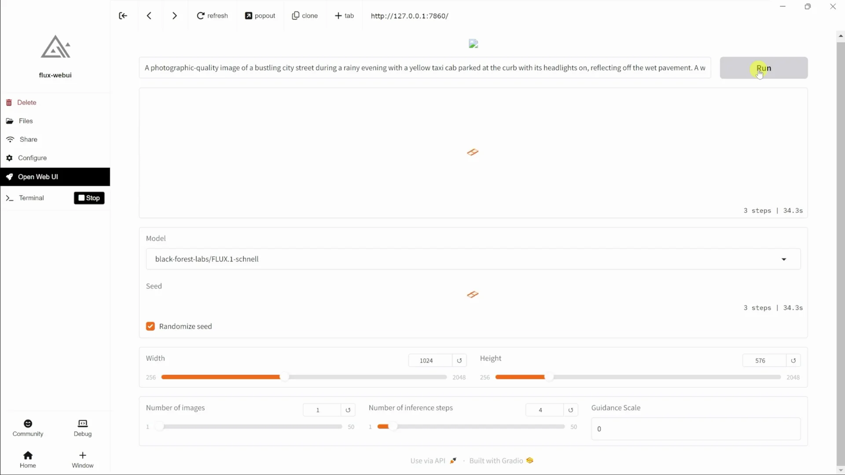The height and width of the screenshot is (475, 845).
Task: Reset the Width value with its refresh icon
Action: [x=459, y=360]
